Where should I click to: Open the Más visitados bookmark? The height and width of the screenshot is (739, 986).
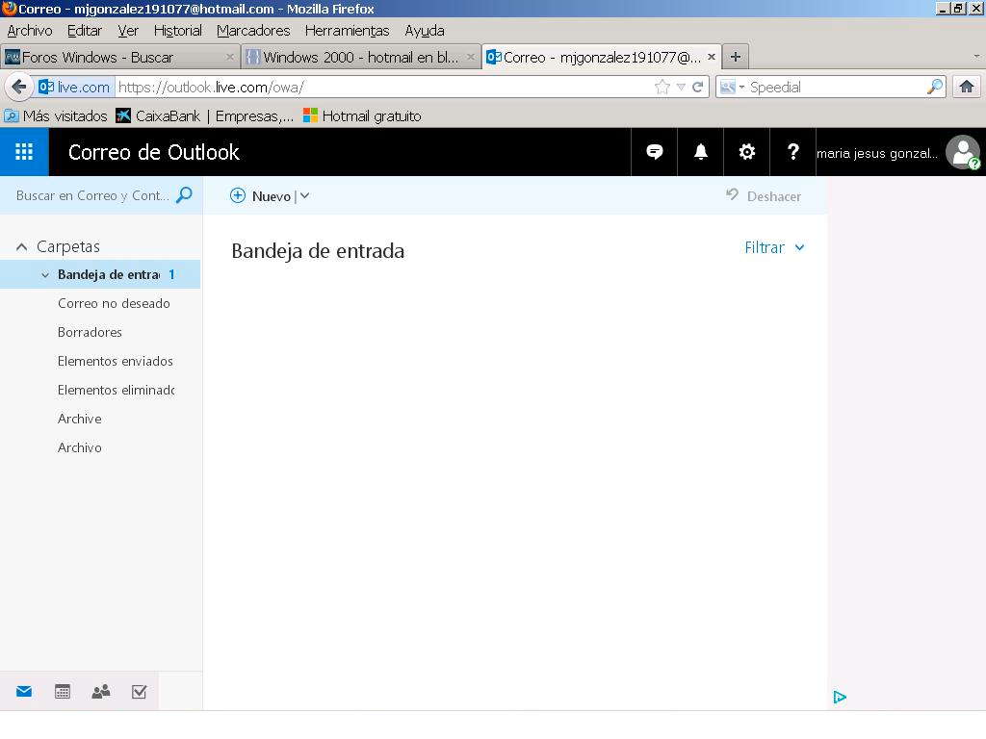56,116
